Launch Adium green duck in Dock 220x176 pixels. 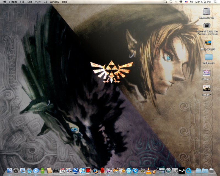click(42, 171)
